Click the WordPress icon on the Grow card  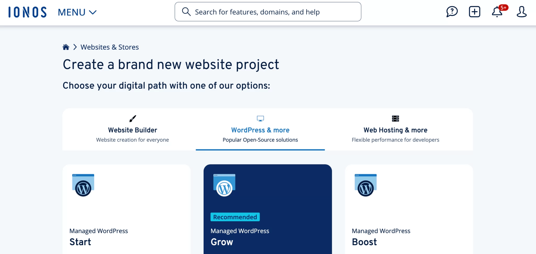point(224,185)
